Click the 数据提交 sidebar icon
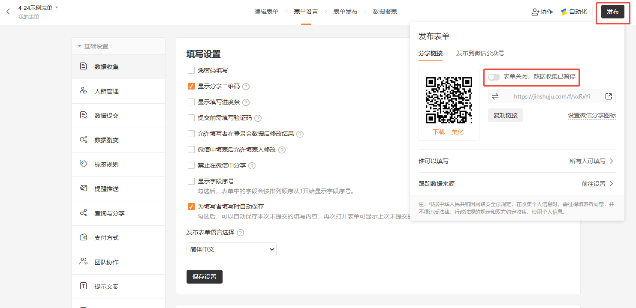The height and width of the screenshot is (308, 636). click(84, 115)
